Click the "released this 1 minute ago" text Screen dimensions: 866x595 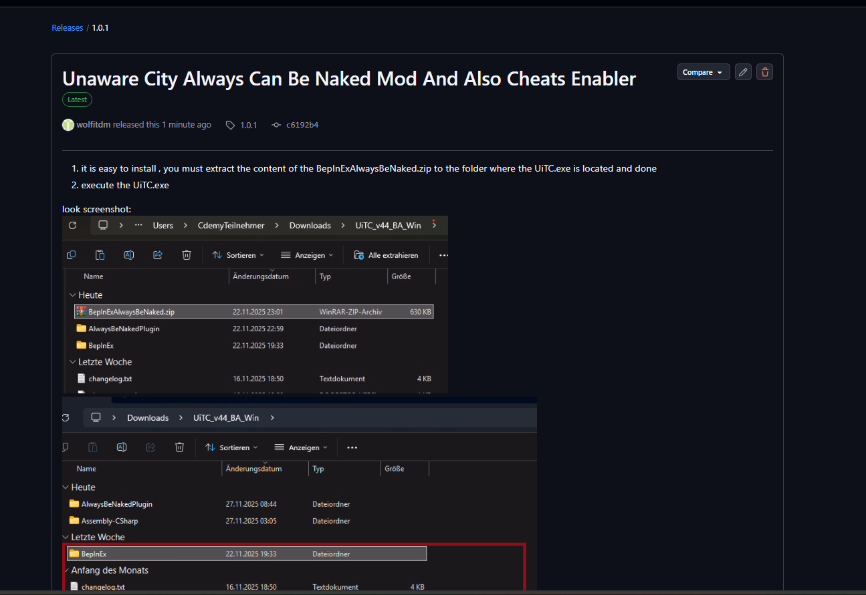coord(162,125)
